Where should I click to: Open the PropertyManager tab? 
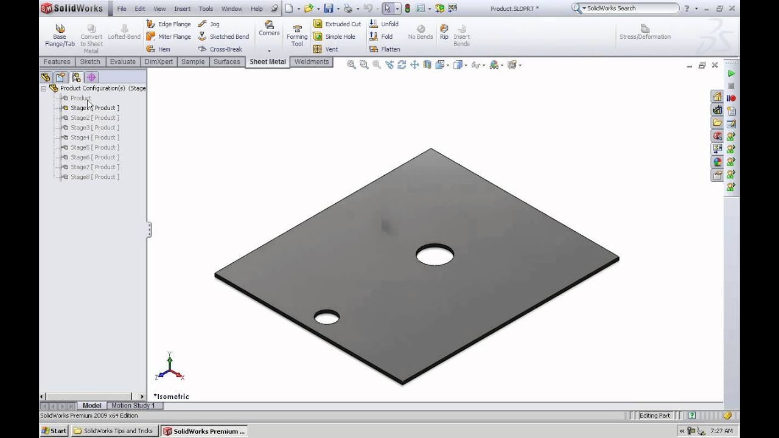tap(61, 77)
